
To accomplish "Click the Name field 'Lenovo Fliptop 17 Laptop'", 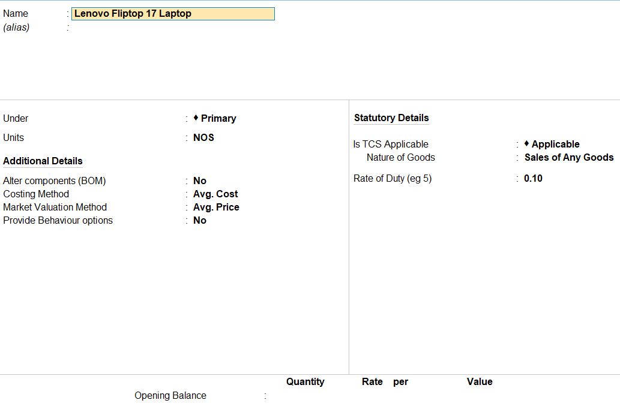I will [173, 14].
